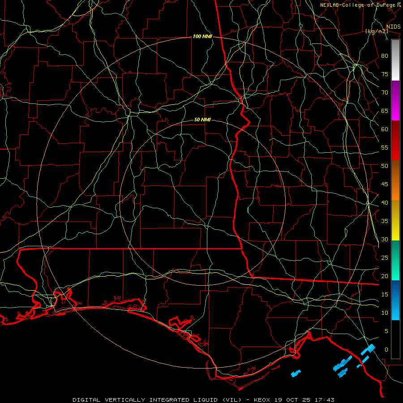Pick the blue segment of color bar
The width and height of the screenshot is (403, 403).
point(395,300)
